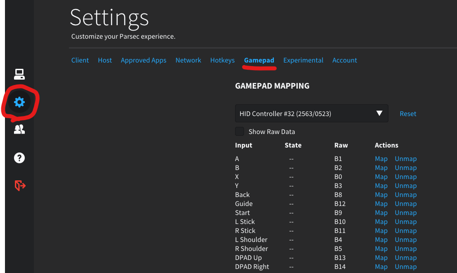457x273 pixels.
Task: Click Unmap for the L Stick input
Action: point(406,222)
